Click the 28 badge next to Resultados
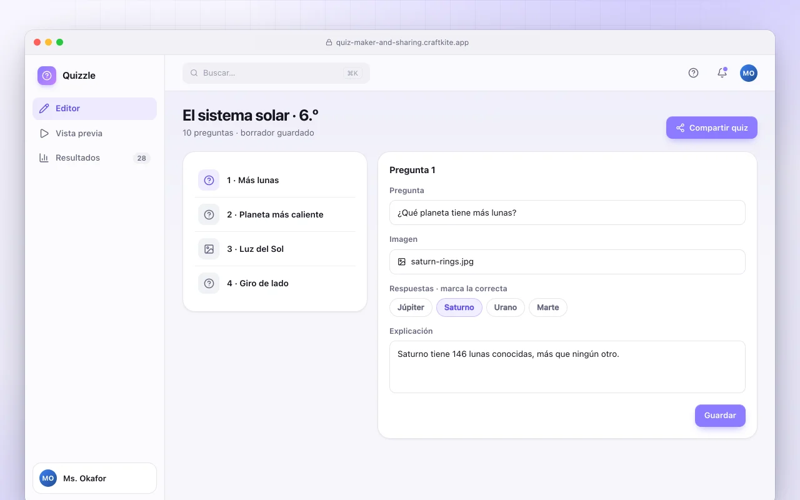This screenshot has width=800, height=500. click(142, 158)
